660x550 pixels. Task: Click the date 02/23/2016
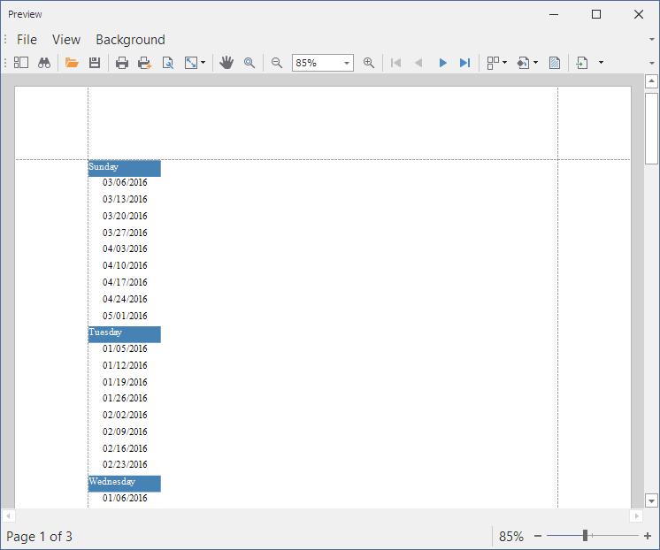125,464
